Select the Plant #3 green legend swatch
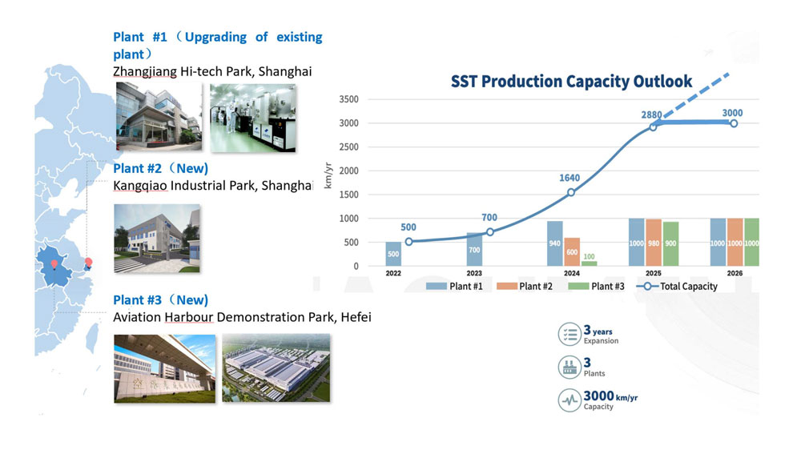 click(578, 287)
